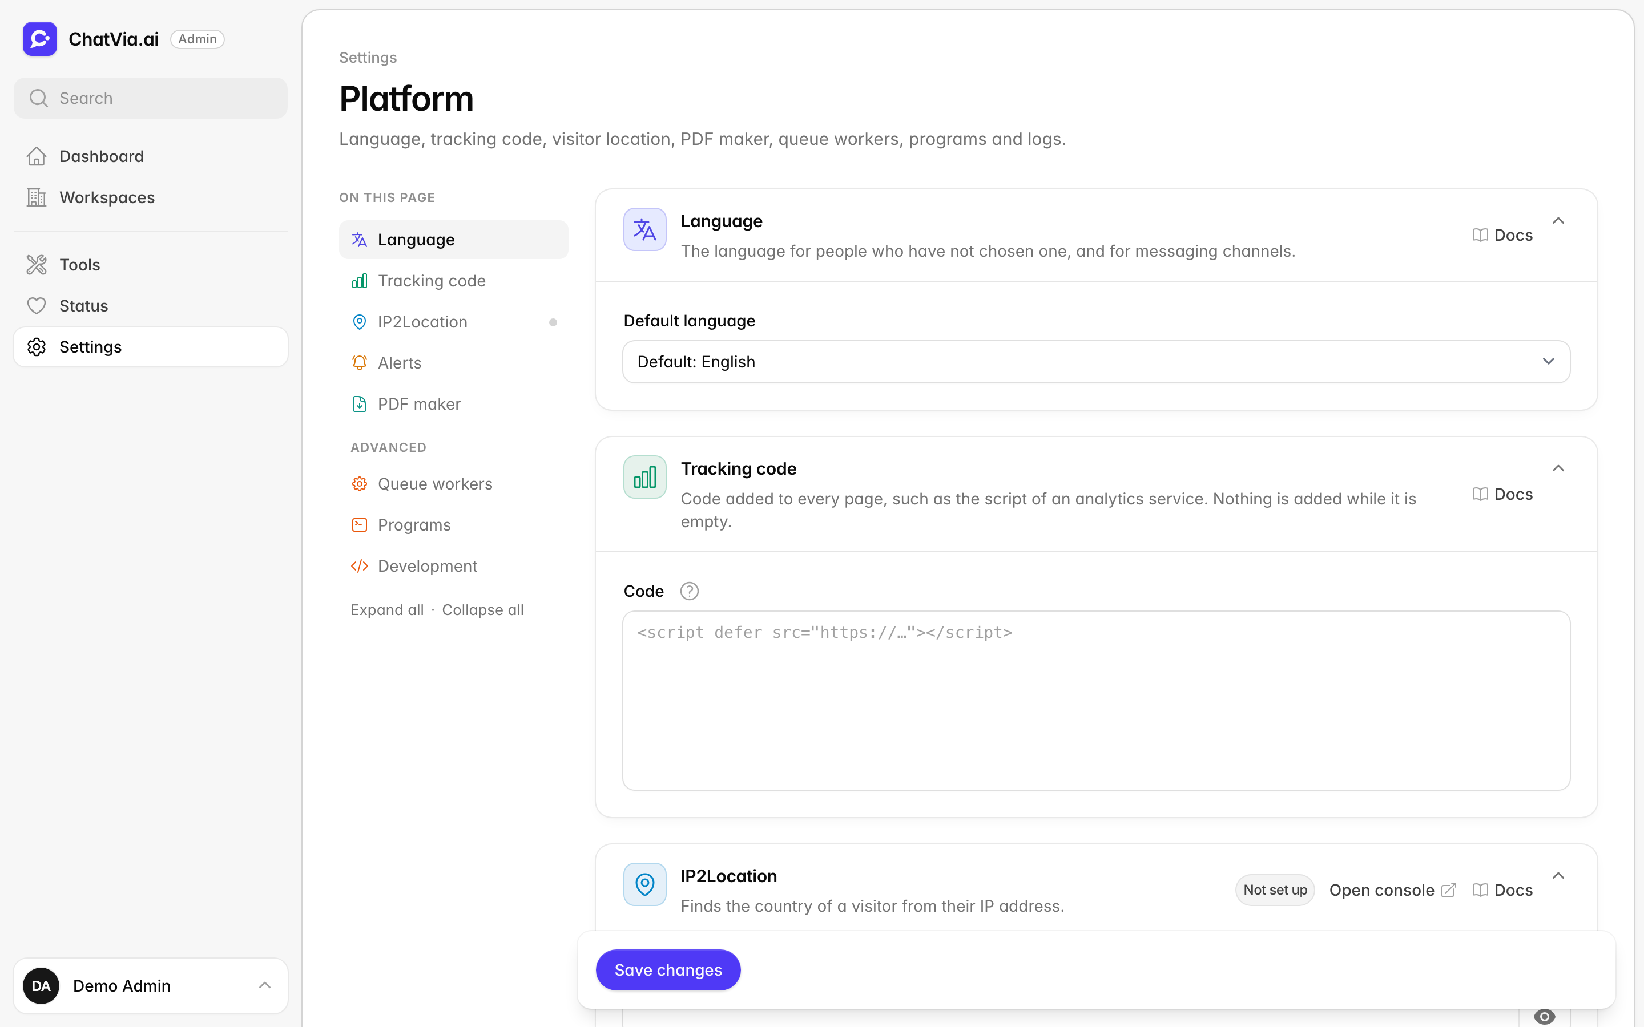Jump to Development in page navigation

[454, 567]
